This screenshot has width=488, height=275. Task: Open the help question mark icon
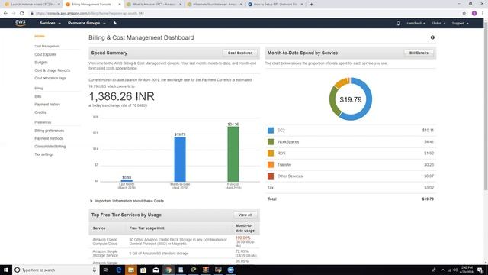432,37
